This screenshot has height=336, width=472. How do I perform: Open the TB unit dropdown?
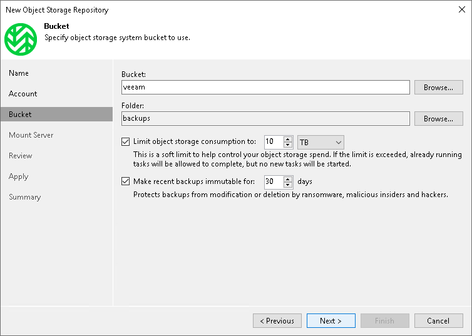[321, 142]
